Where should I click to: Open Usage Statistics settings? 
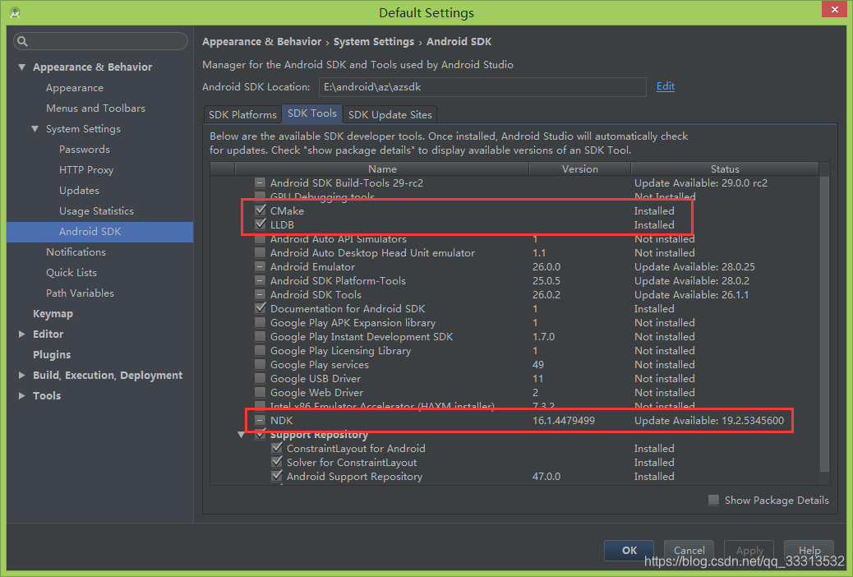click(96, 211)
